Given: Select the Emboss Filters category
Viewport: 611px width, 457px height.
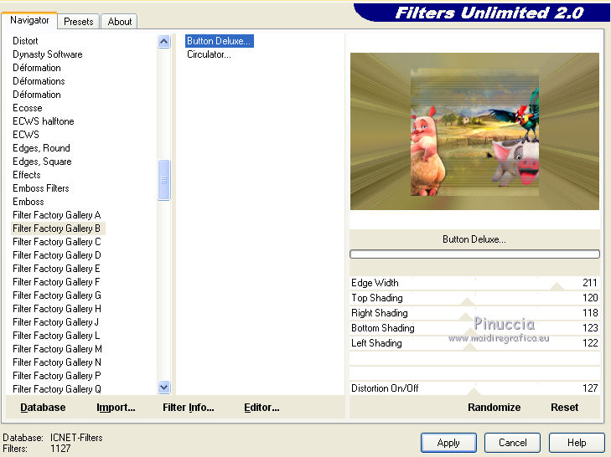Looking at the screenshot, I should point(41,188).
